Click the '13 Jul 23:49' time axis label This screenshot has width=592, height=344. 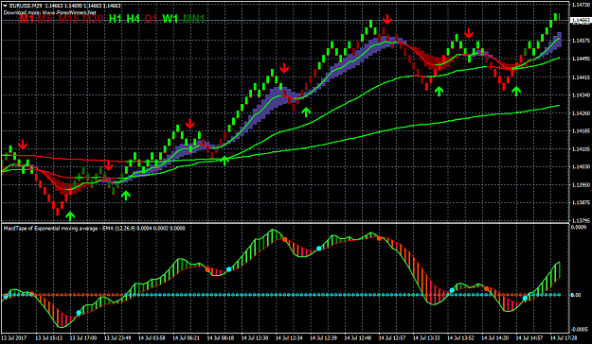118,337
